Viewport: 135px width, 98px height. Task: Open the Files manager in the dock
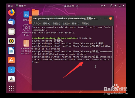[x=11, y=31]
